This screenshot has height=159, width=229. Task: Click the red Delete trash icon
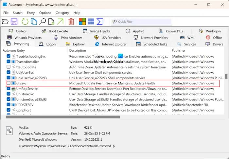(x=71, y=22)
